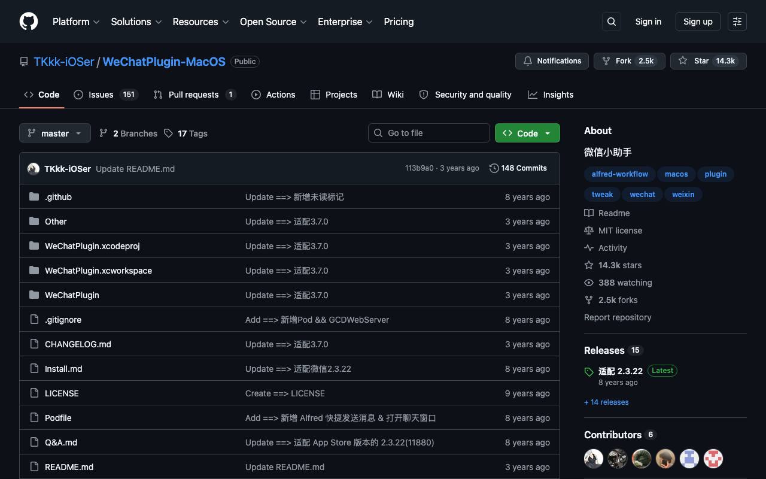Click the README.md file icon
The image size is (766, 479).
pyautogui.click(x=34, y=467)
